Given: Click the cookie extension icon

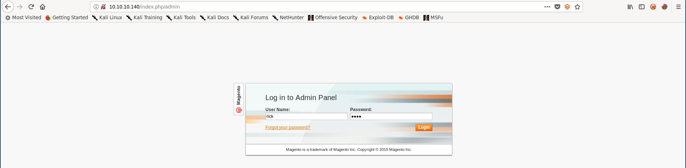Looking at the screenshot, I should tap(665, 7).
